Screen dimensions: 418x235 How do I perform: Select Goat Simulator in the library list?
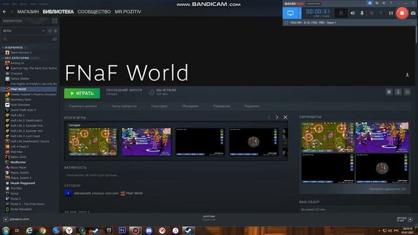coord(20,104)
